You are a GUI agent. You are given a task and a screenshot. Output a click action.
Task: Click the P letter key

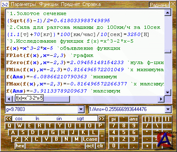pyautogui.click(x=100, y=126)
